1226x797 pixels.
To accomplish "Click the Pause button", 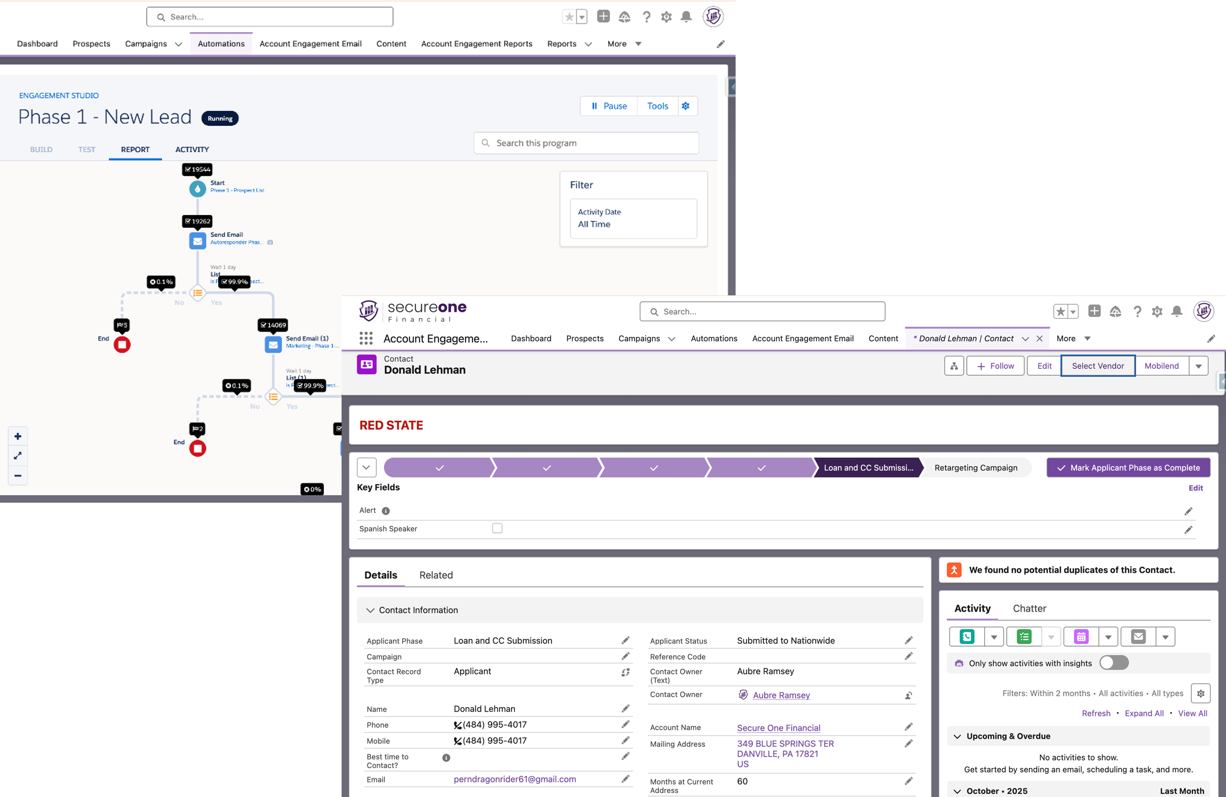I will pyautogui.click(x=609, y=105).
